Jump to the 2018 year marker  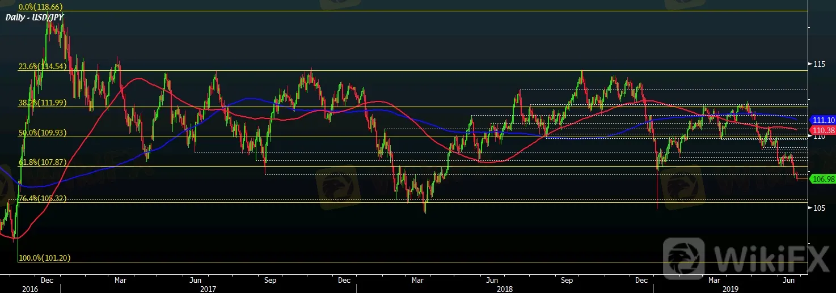click(x=504, y=288)
